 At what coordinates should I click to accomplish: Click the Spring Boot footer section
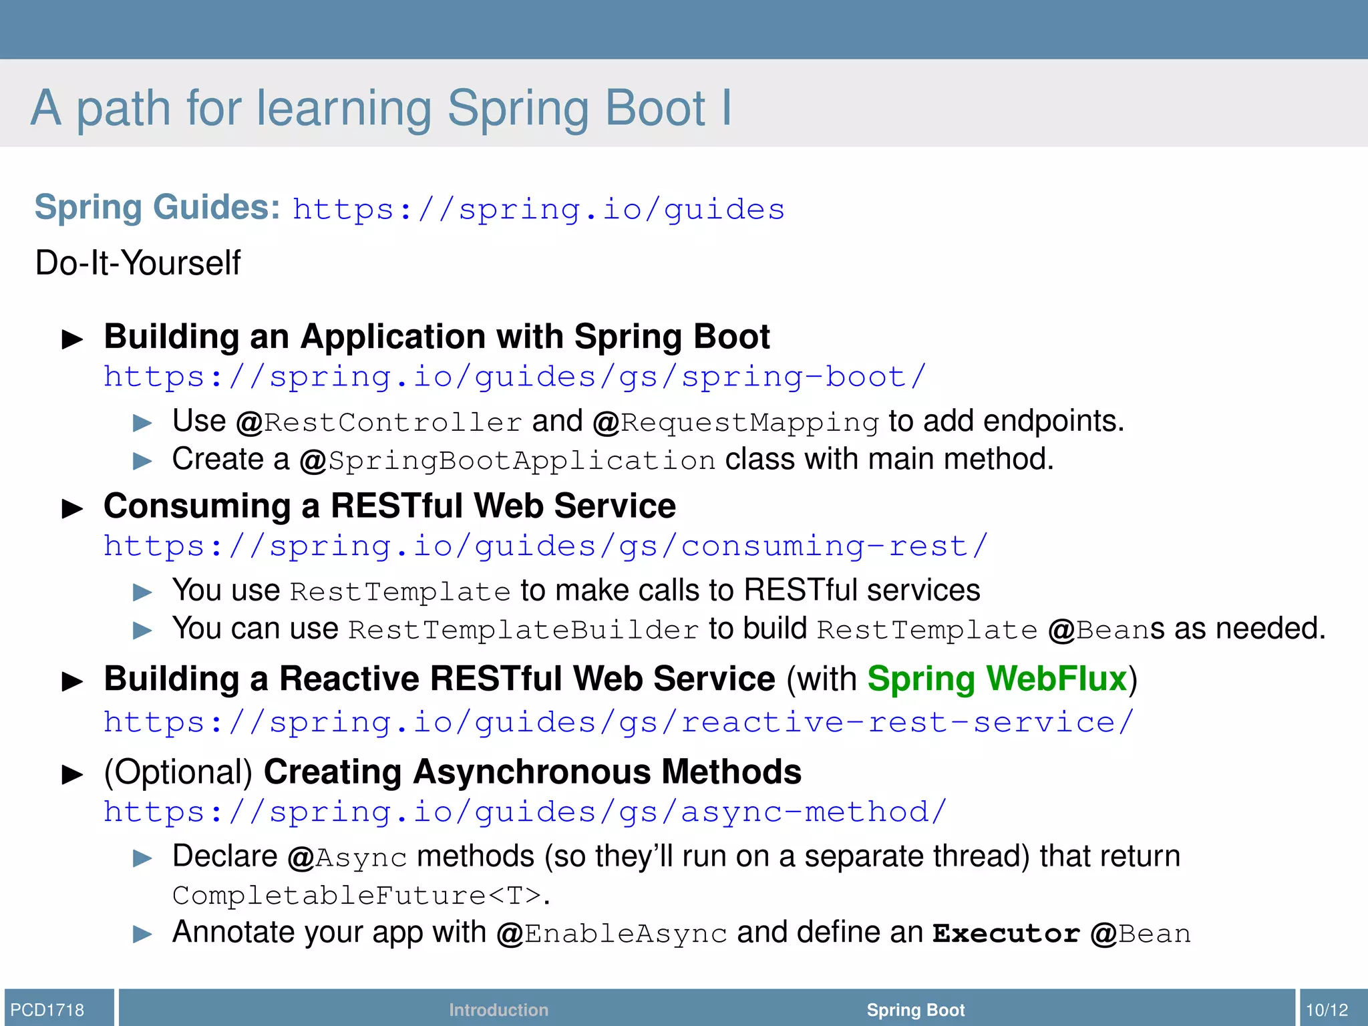(x=915, y=1009)
